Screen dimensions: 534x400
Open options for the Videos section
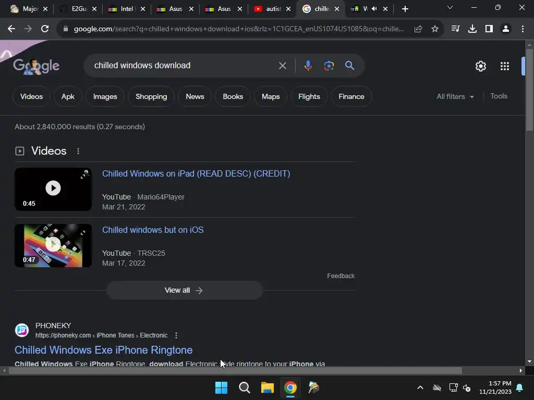78,151
